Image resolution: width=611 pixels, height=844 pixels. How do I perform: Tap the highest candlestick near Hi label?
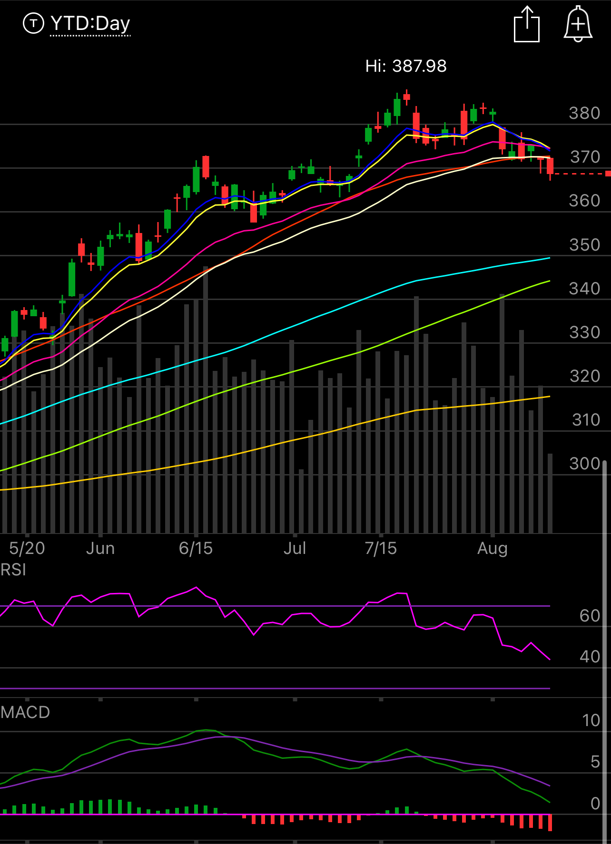(x=406, y=97)
